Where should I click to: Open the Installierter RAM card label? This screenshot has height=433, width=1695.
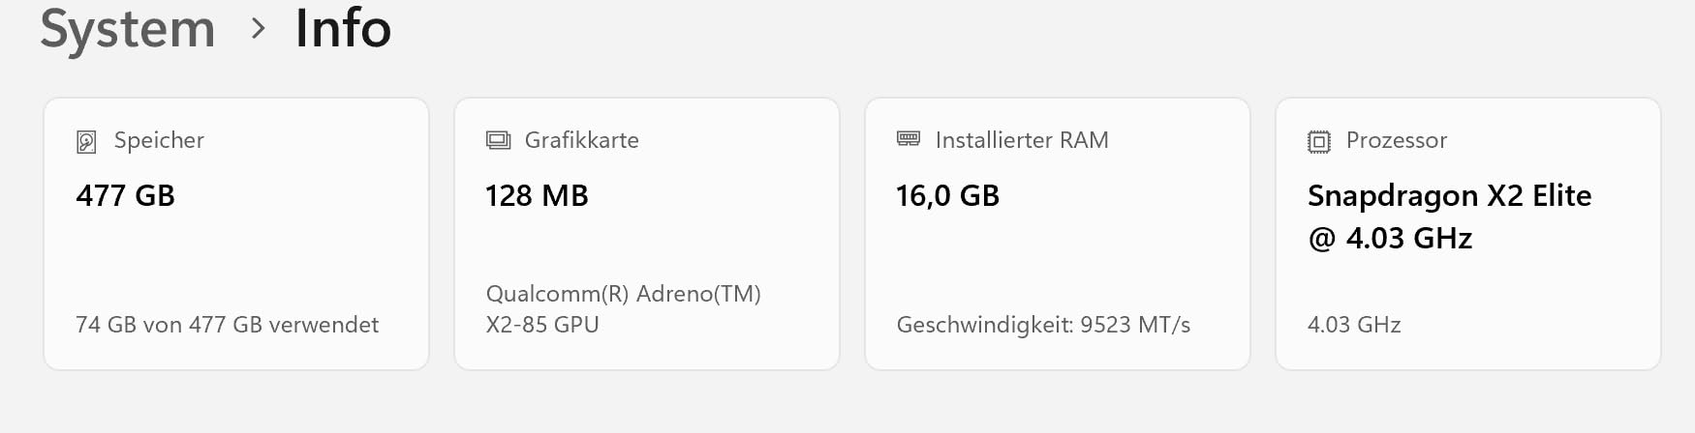pos(1022,140)
